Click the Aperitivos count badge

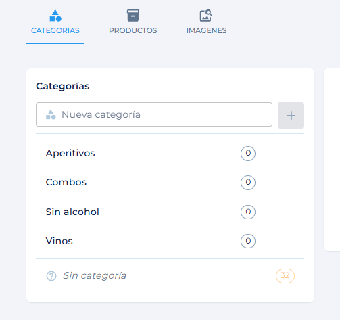[248, 154]
